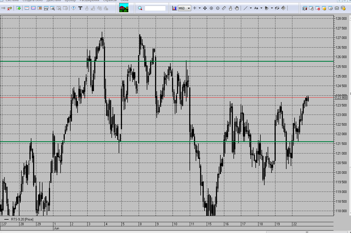
Task: Click the magnifier search icon
Action: [x=140, y=8]
